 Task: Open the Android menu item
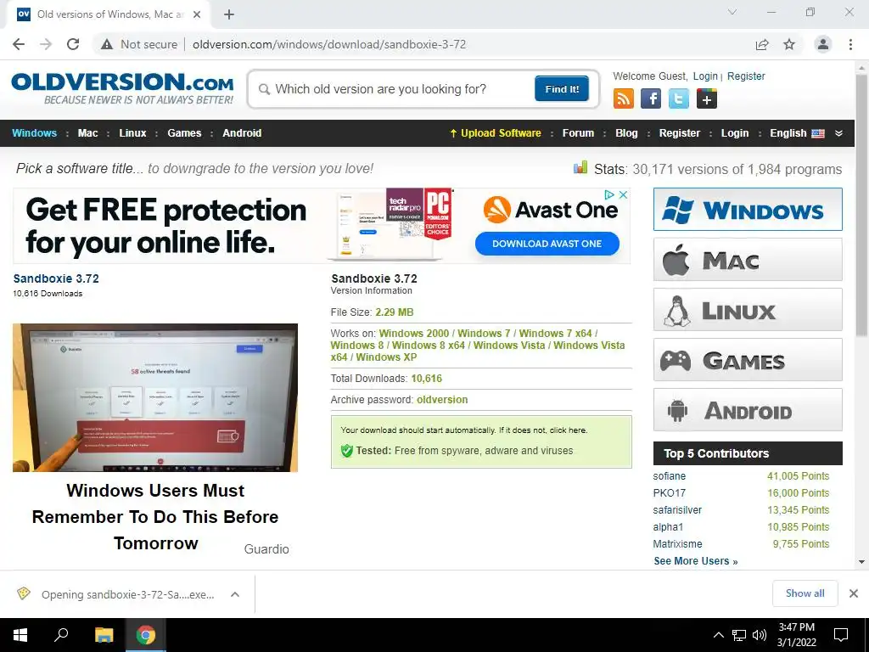coord(242,133)
